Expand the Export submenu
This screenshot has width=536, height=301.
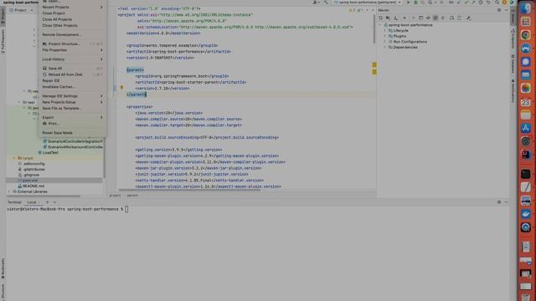click(72, 117)
